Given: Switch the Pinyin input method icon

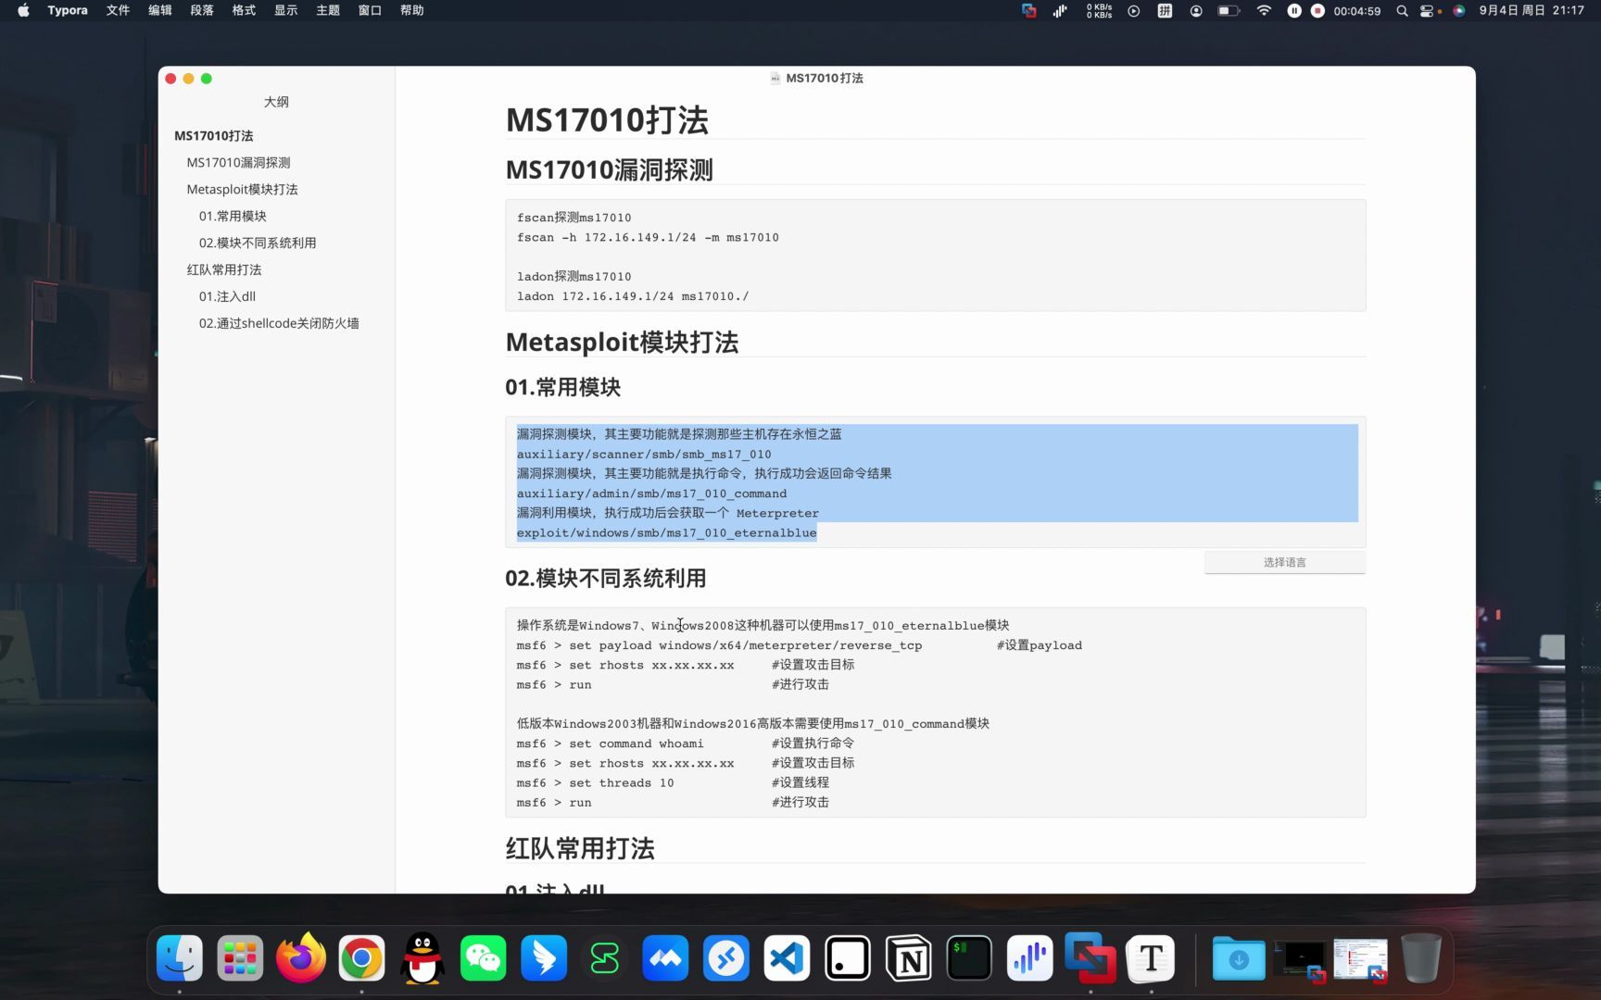Looking at the screenshot, I should click(x=1165, y=10).
